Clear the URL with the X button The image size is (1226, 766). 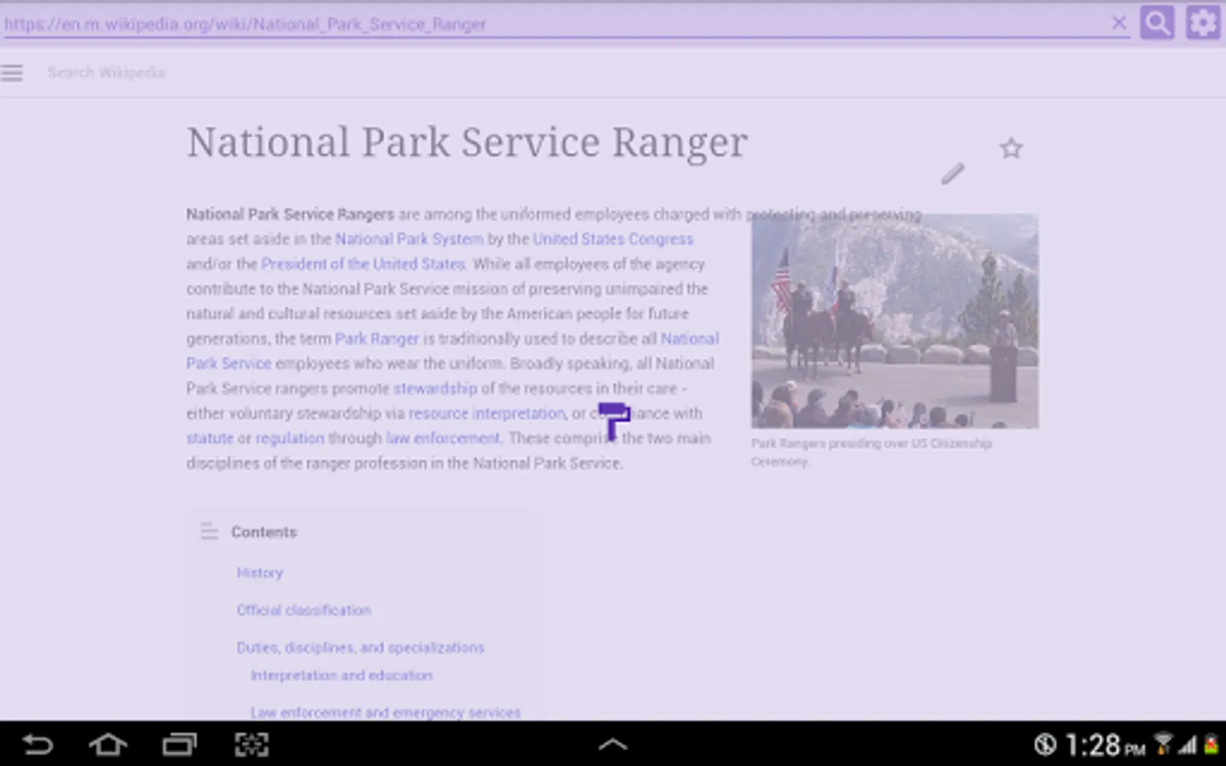pos(1119,23)
